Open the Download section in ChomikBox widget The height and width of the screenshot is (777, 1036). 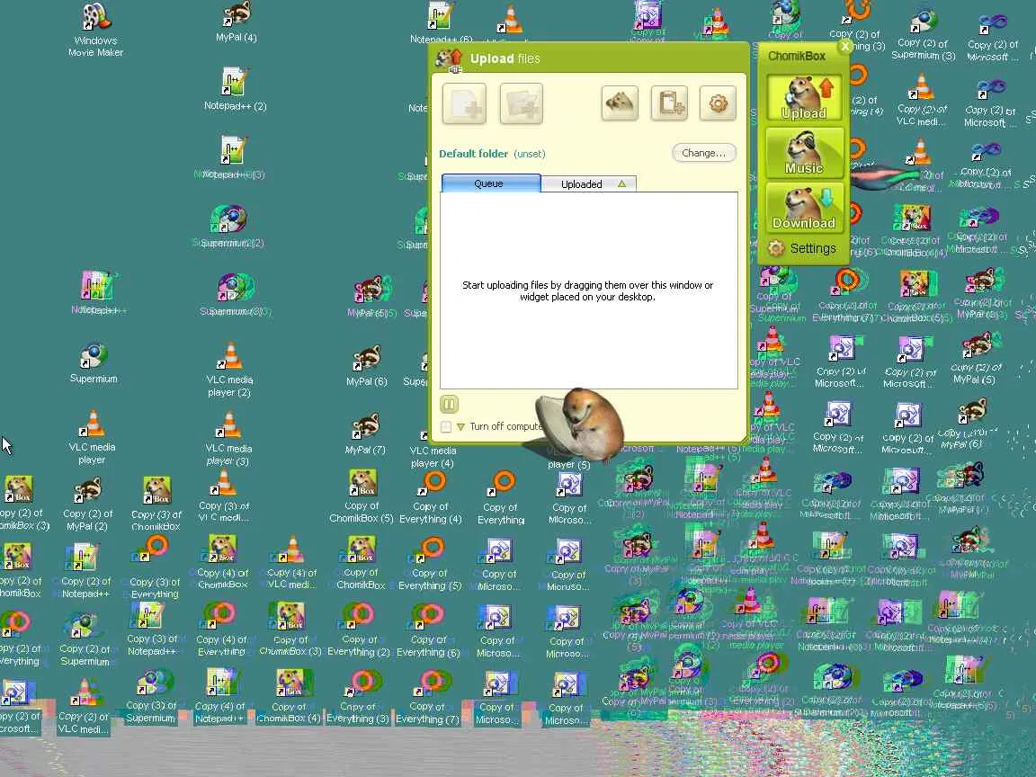[x=804, y=208]
